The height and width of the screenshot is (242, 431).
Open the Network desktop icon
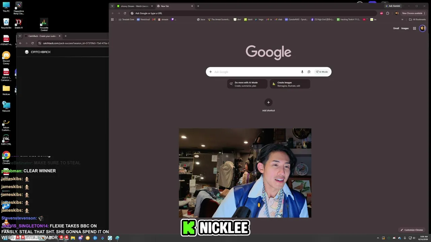click(6, 107)
